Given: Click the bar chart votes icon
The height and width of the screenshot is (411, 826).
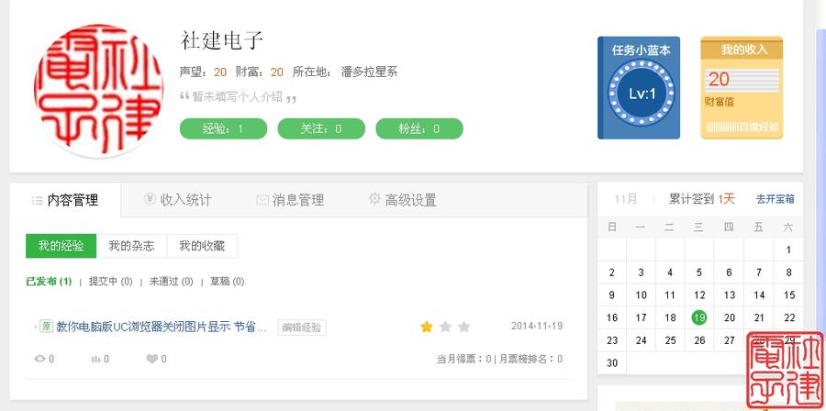Looking at the screenshot, I should 95,359.
